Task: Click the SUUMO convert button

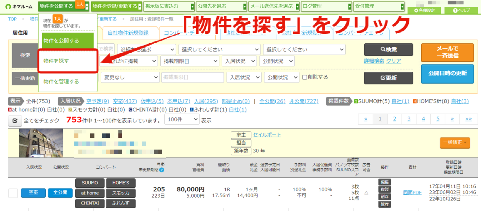Action: (x=90, y=183)
